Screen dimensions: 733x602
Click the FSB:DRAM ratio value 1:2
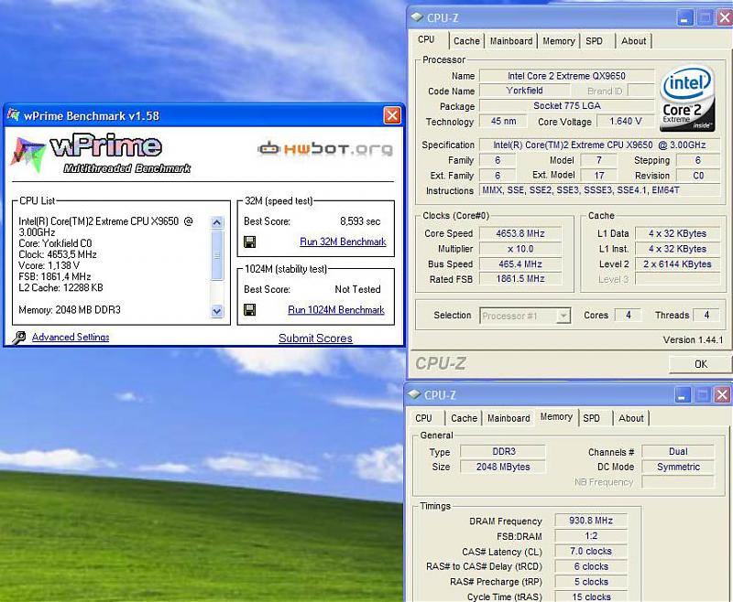591,536
